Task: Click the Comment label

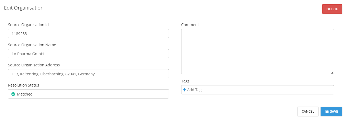Action: (190, 25)
